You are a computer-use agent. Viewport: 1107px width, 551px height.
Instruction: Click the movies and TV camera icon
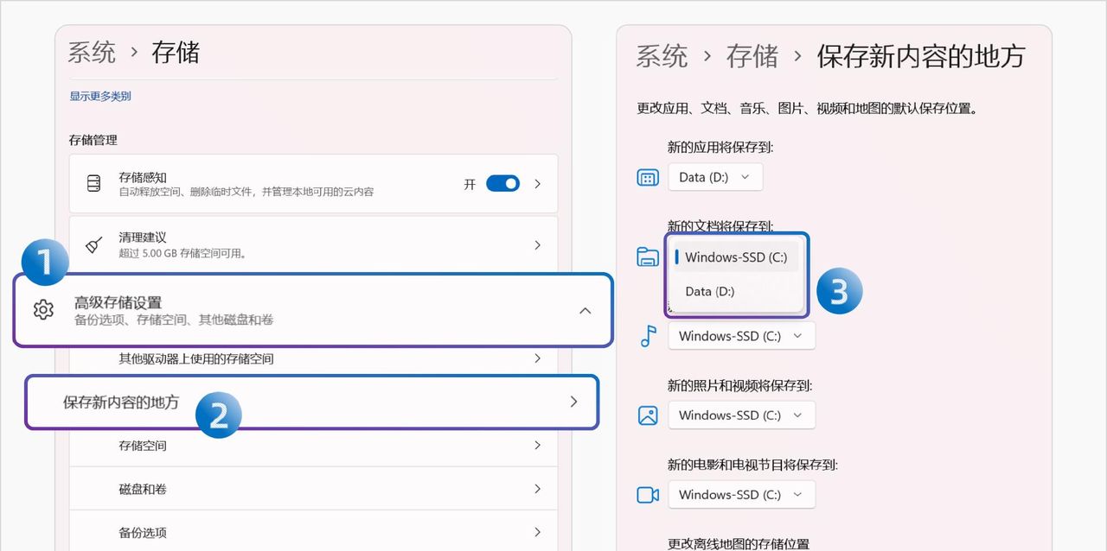647,495
